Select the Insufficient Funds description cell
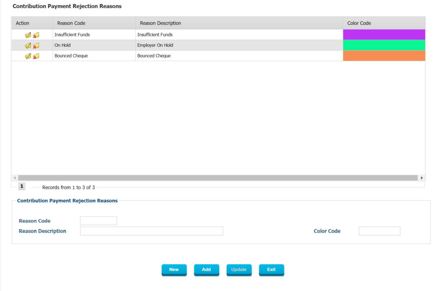This screenshot has height=291, width=444. click(x=239, y=35)
